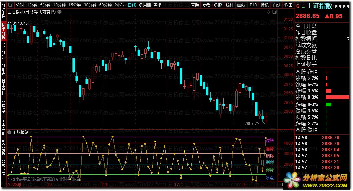Open the 统计 tool
353x191 pixels.
pyautogui.click(x=229, y=5)
